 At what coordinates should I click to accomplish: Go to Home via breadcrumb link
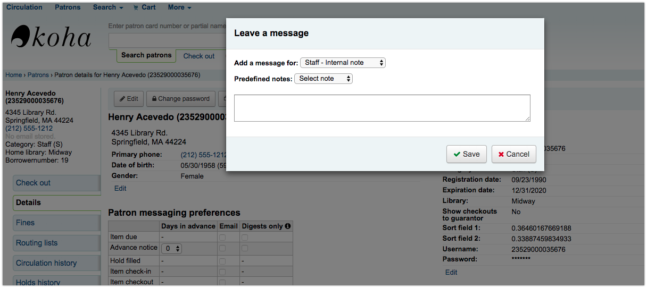click(14, 75)
